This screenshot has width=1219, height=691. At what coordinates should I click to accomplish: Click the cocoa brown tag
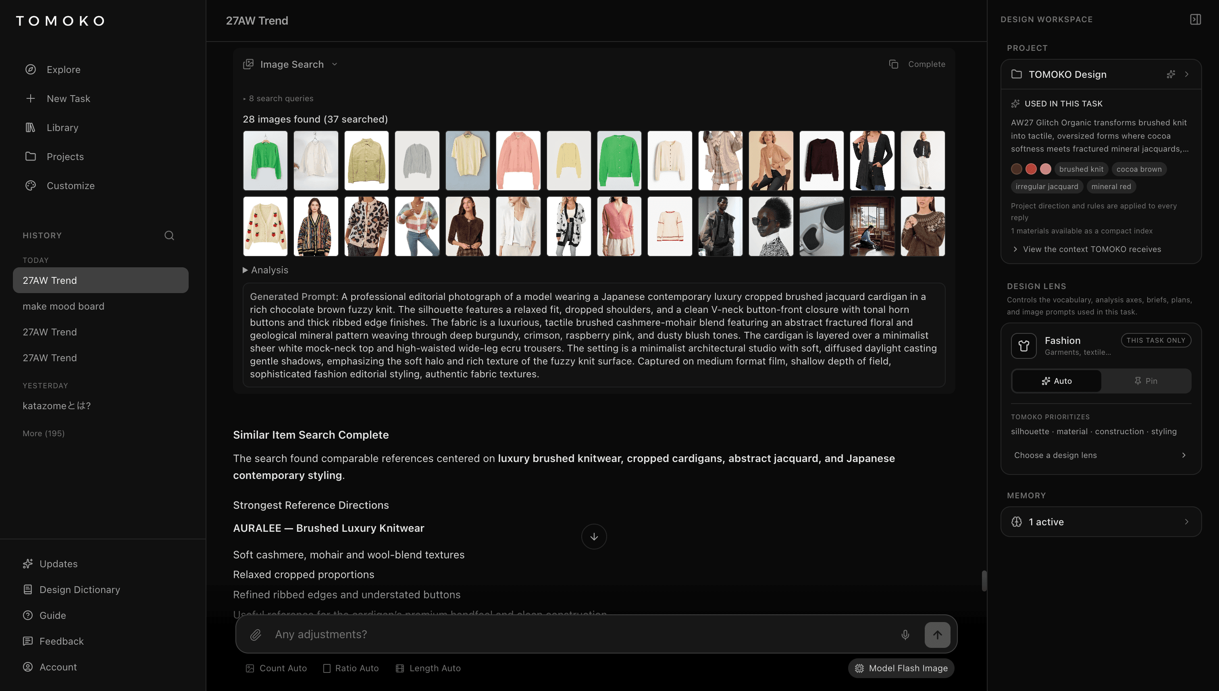tap(1139, 169)
